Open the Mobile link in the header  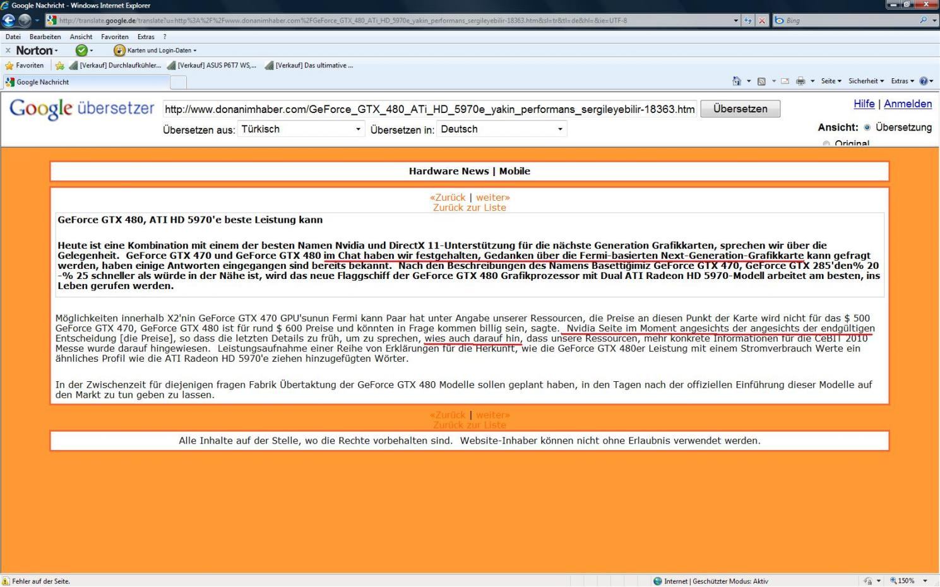515,171
